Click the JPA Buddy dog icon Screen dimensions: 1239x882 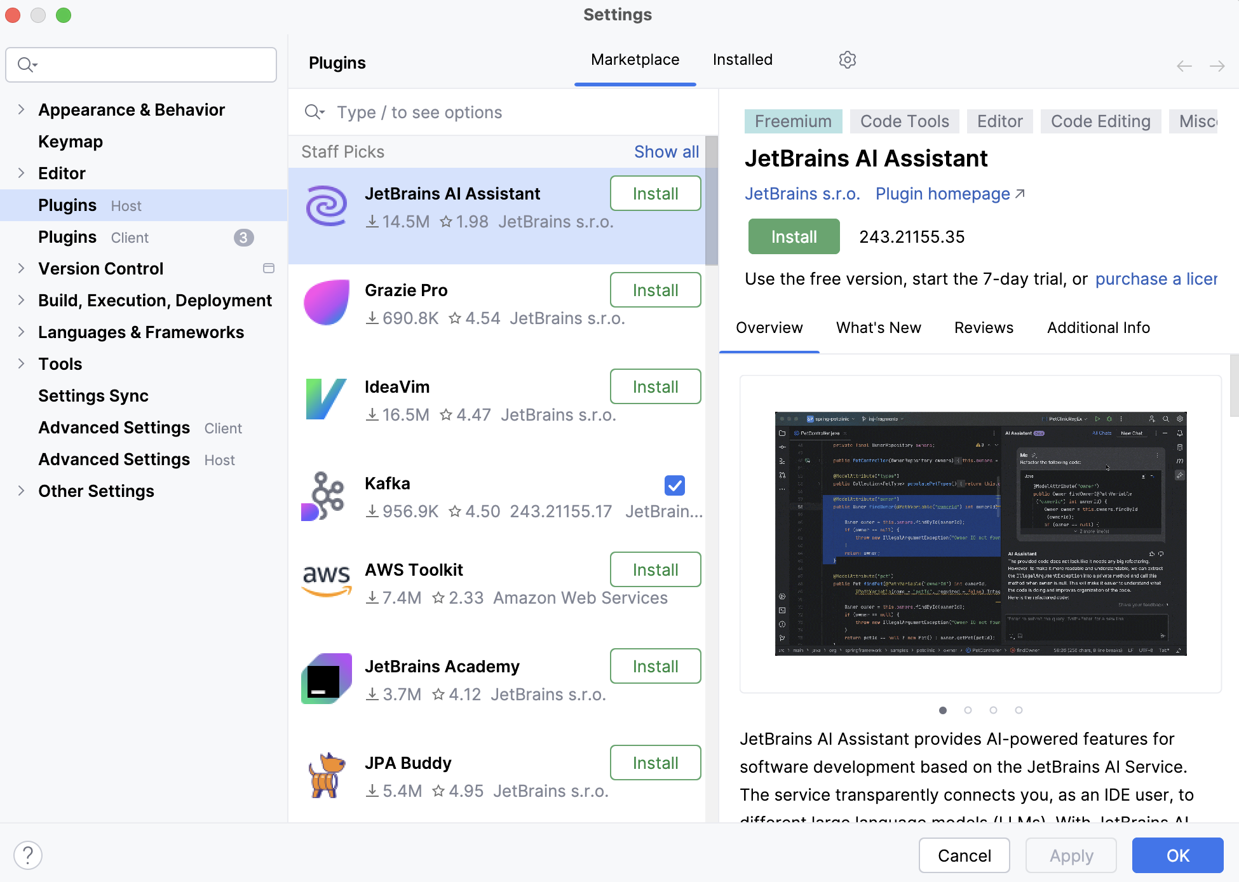pyautogui.click(x=327, y=775)
